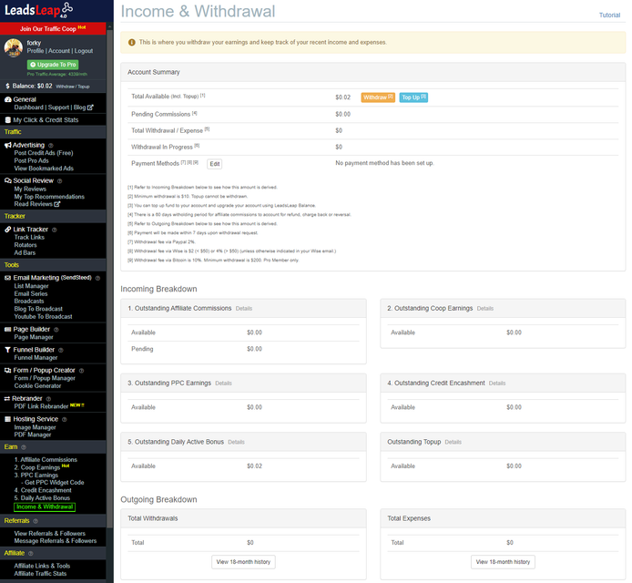Click the help icon beside Earn heading
The width and height of the screenshot is (632, 583).
point(24,447)
